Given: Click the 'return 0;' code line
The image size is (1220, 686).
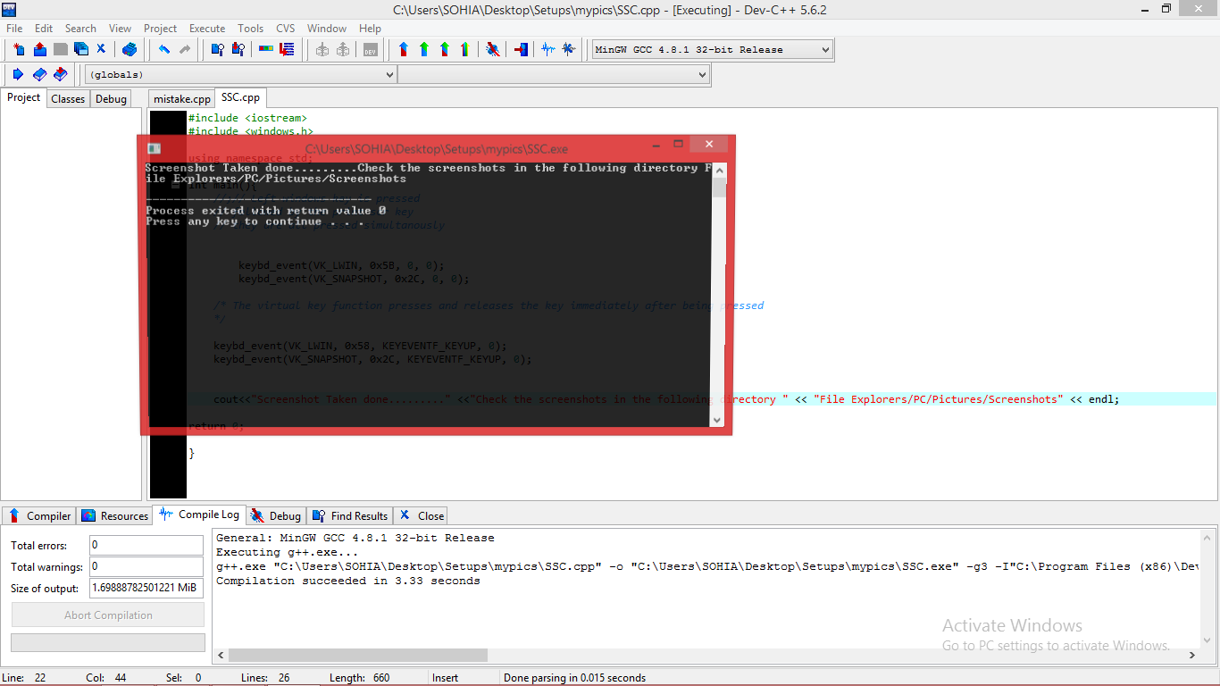Looking at the screenshot, I should click(214, 426).
